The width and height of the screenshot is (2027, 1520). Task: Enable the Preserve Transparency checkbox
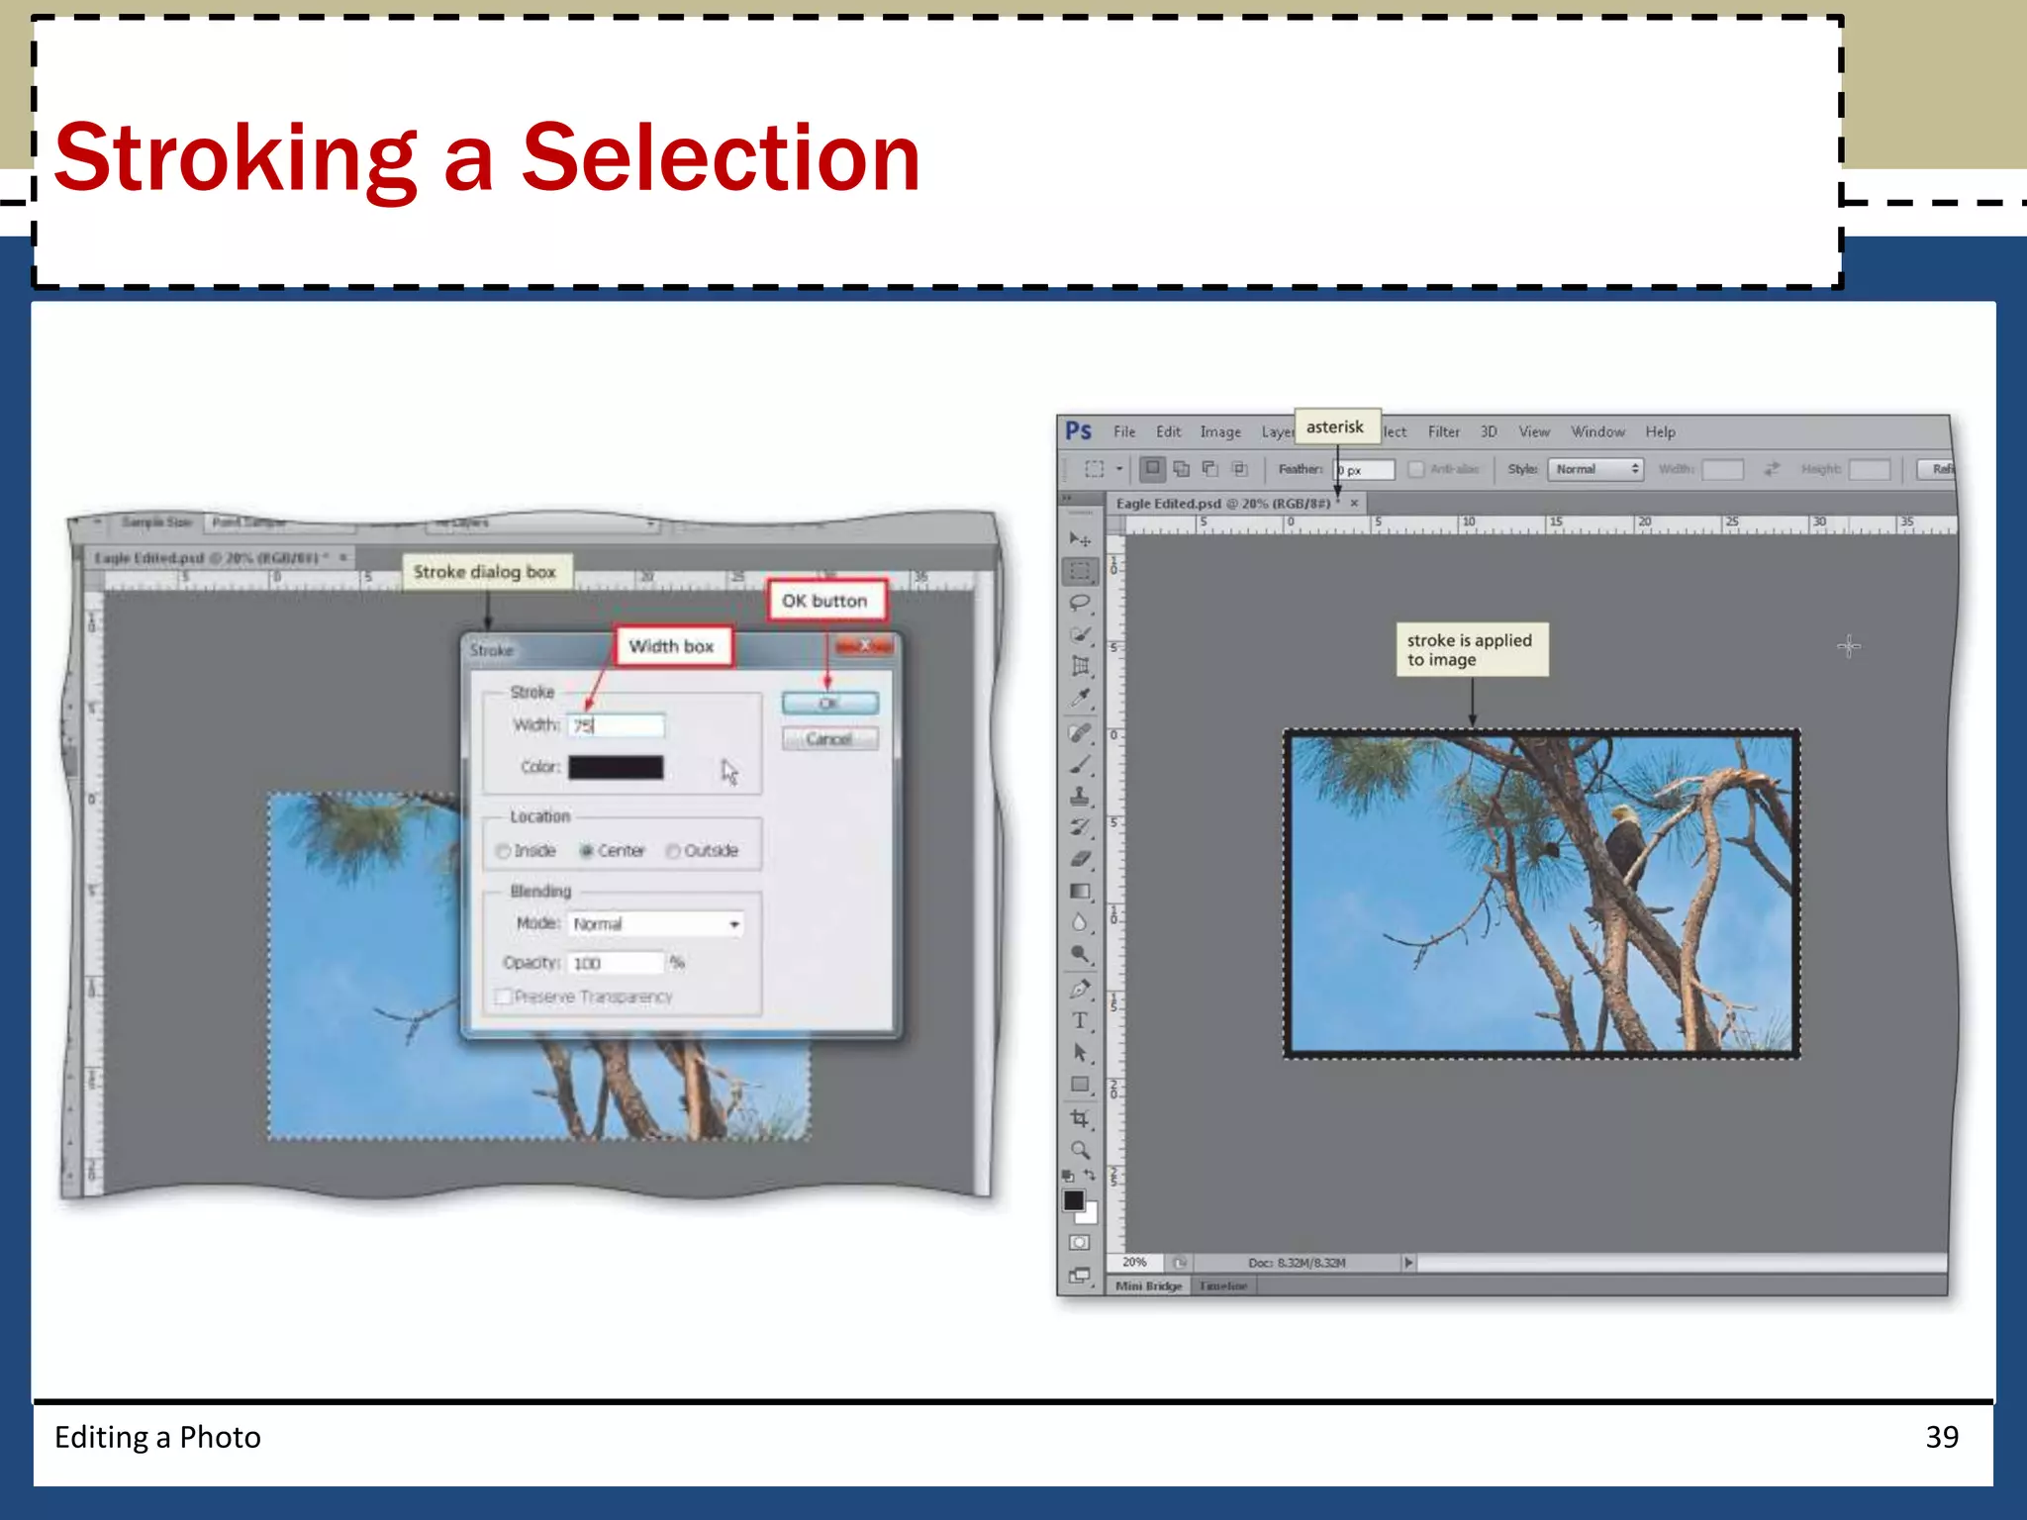coord(504,997)
